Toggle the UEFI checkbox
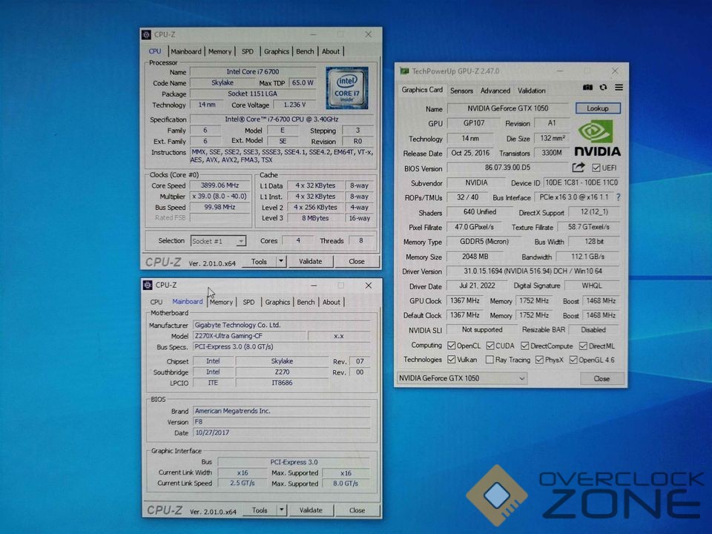Image resolution: width=712 pixels, height=534 pixels. [x=595, y=168]
